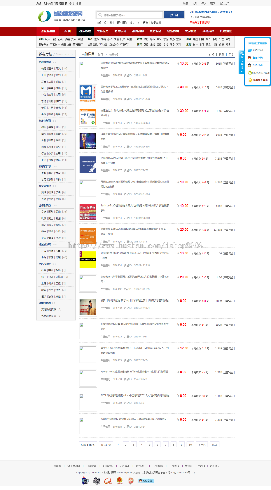Click the magnifier icon in search box
The width and height of the screenshot is (271, 490).
100,15
